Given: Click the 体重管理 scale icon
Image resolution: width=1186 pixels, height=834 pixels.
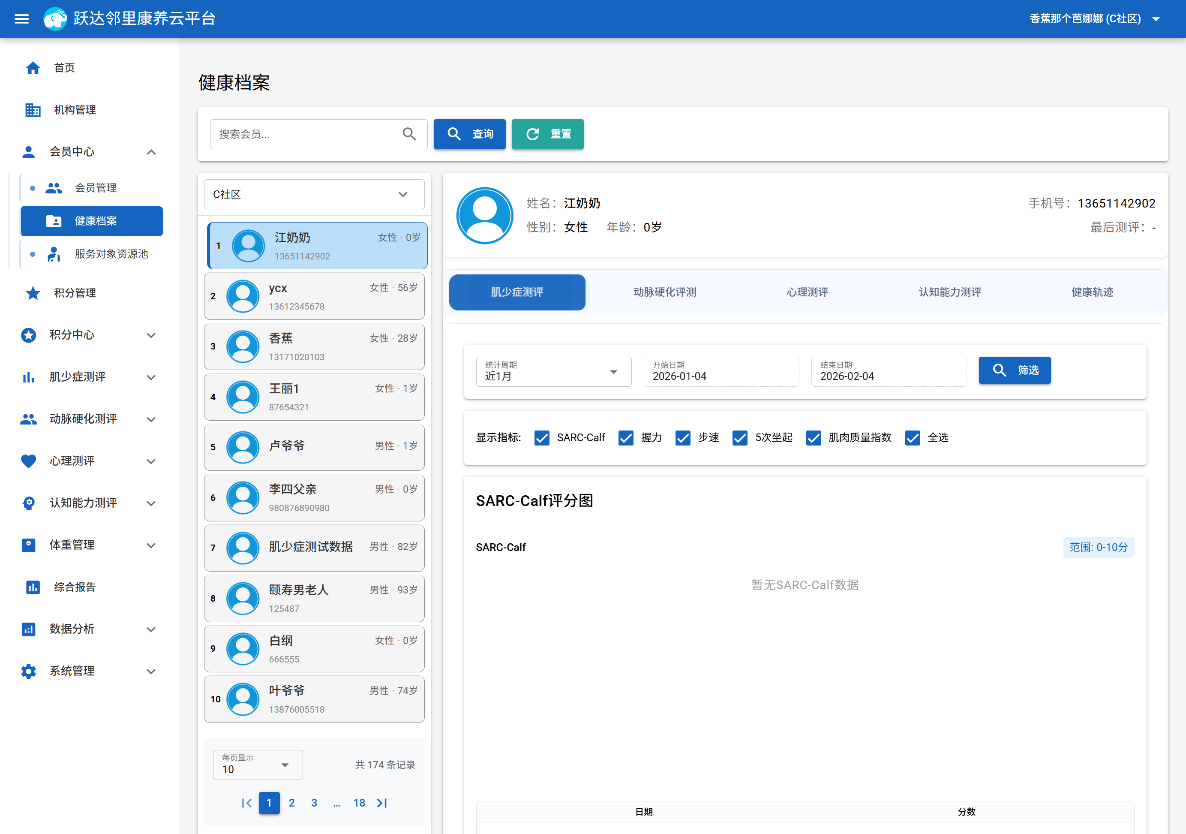Looking at the screenshot, I should click(29, 545).
